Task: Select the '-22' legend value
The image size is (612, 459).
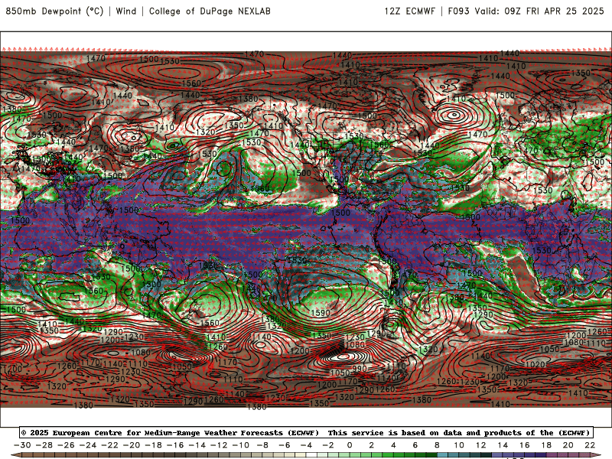Action: tap(109, 445)
